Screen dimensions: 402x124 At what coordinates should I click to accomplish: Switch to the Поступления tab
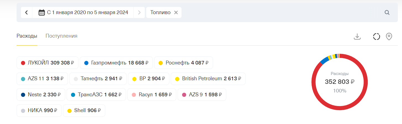click(x=61, y=36)
